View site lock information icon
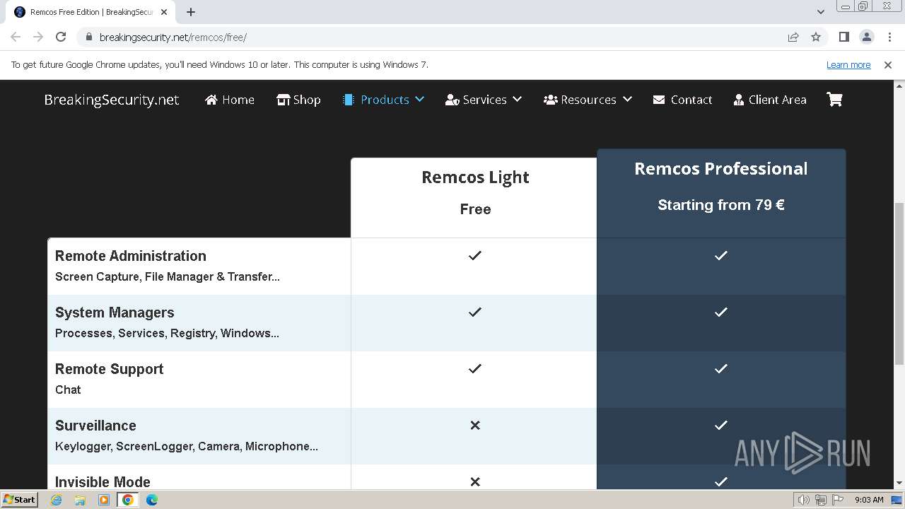 point(88,37)
